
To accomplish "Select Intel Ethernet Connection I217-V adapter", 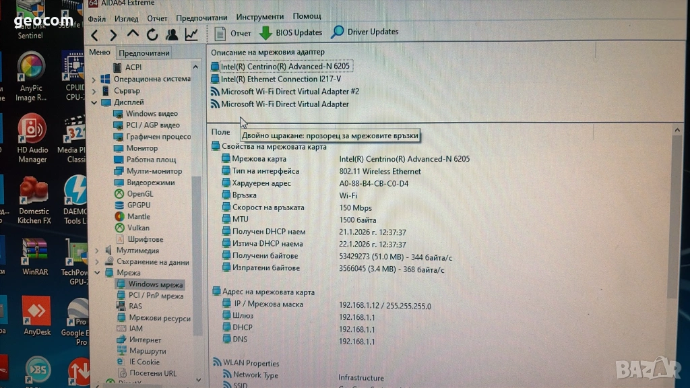I will (280, 79).
